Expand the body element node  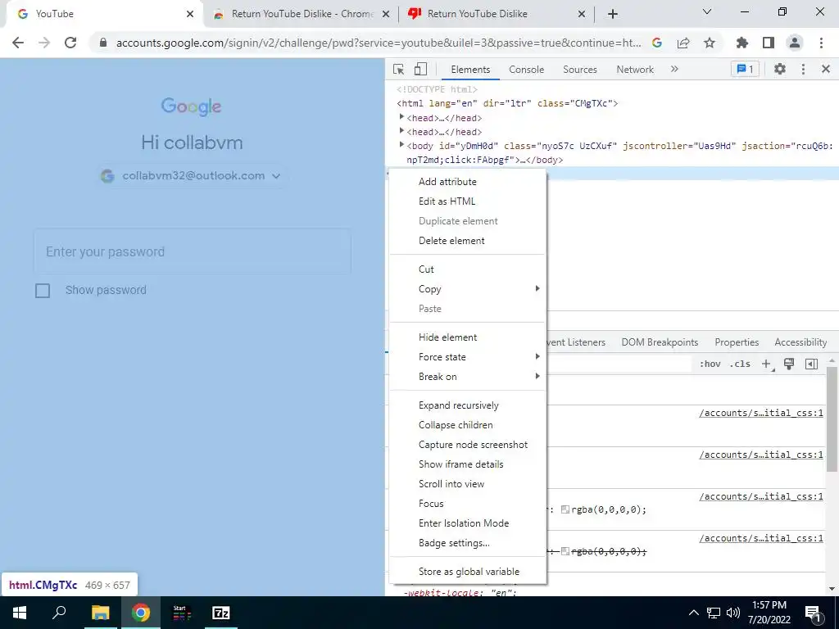[x=401, y=144]
